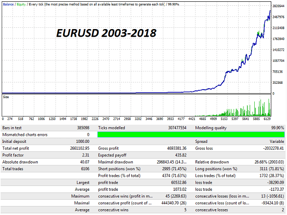Select the Total trades value 6106
The image size is (287, 215).
click(x=83, y=168)
